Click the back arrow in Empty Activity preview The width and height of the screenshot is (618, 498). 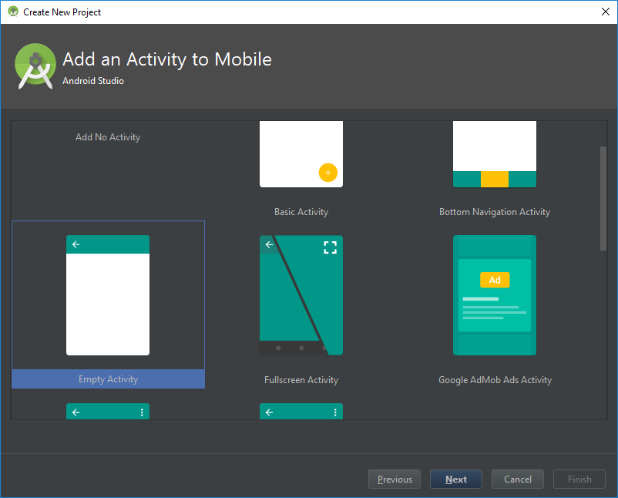(x=76, y=244)
